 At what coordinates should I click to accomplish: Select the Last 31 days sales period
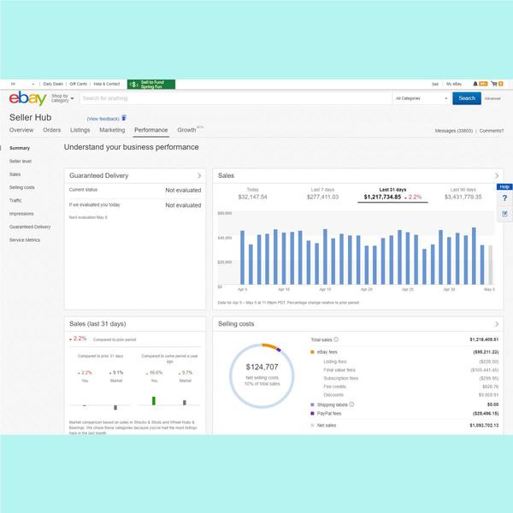(x=392, y=194)
